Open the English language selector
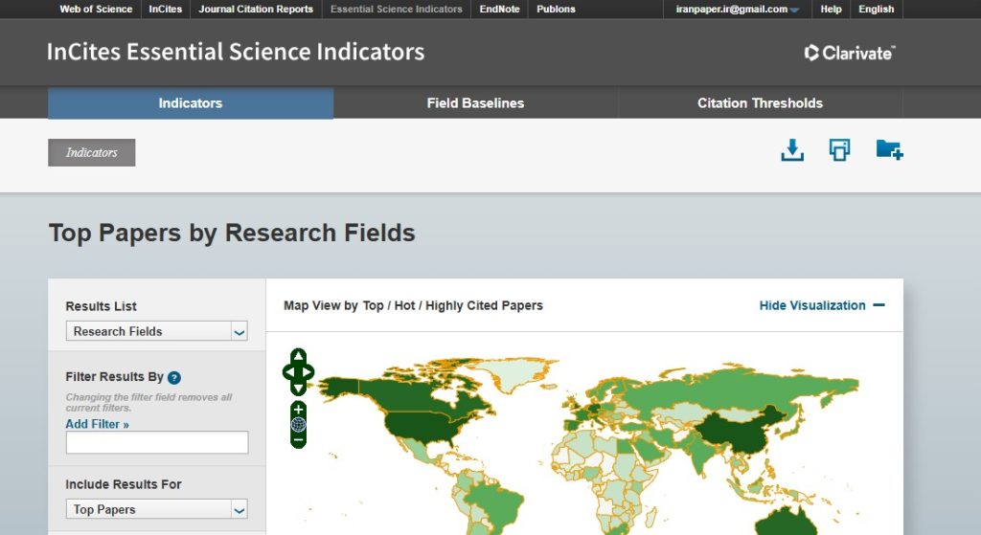Image resolution: width=981 pixels, height=535 pixels. tap(876, 10)
